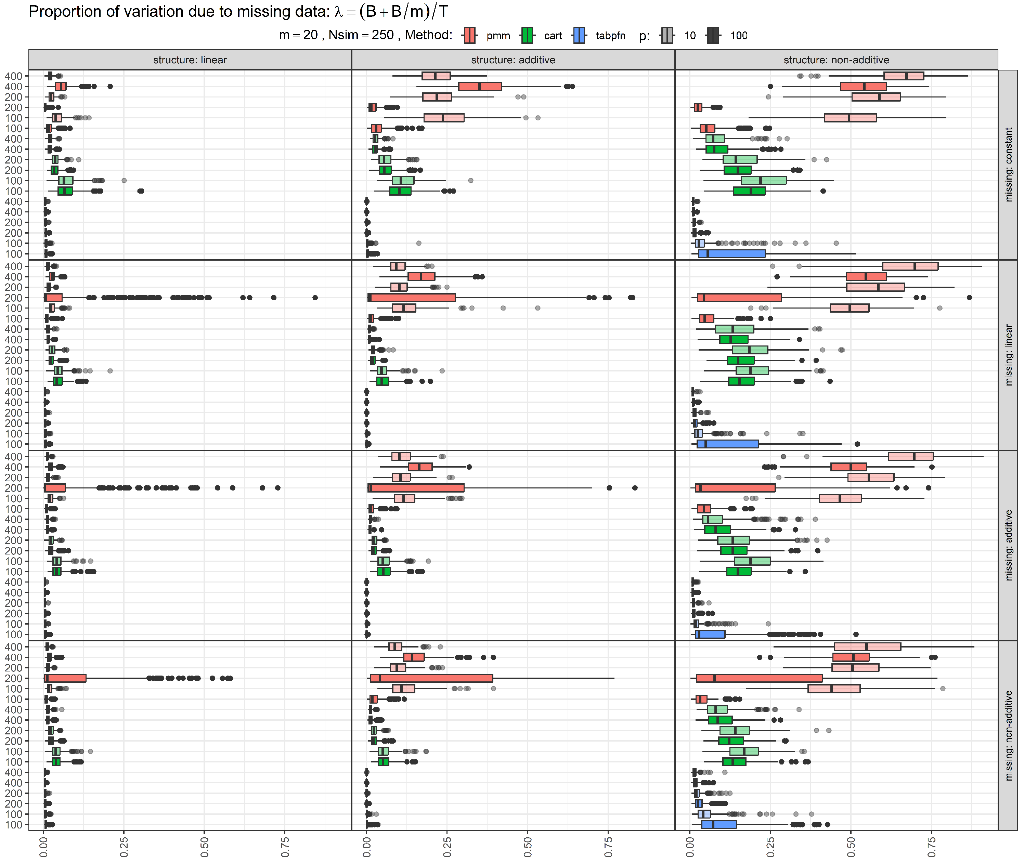The width and height of the screenshot is (1024, 863).
Task: Click the plot title about missing data
Action: tap(238, 12)
